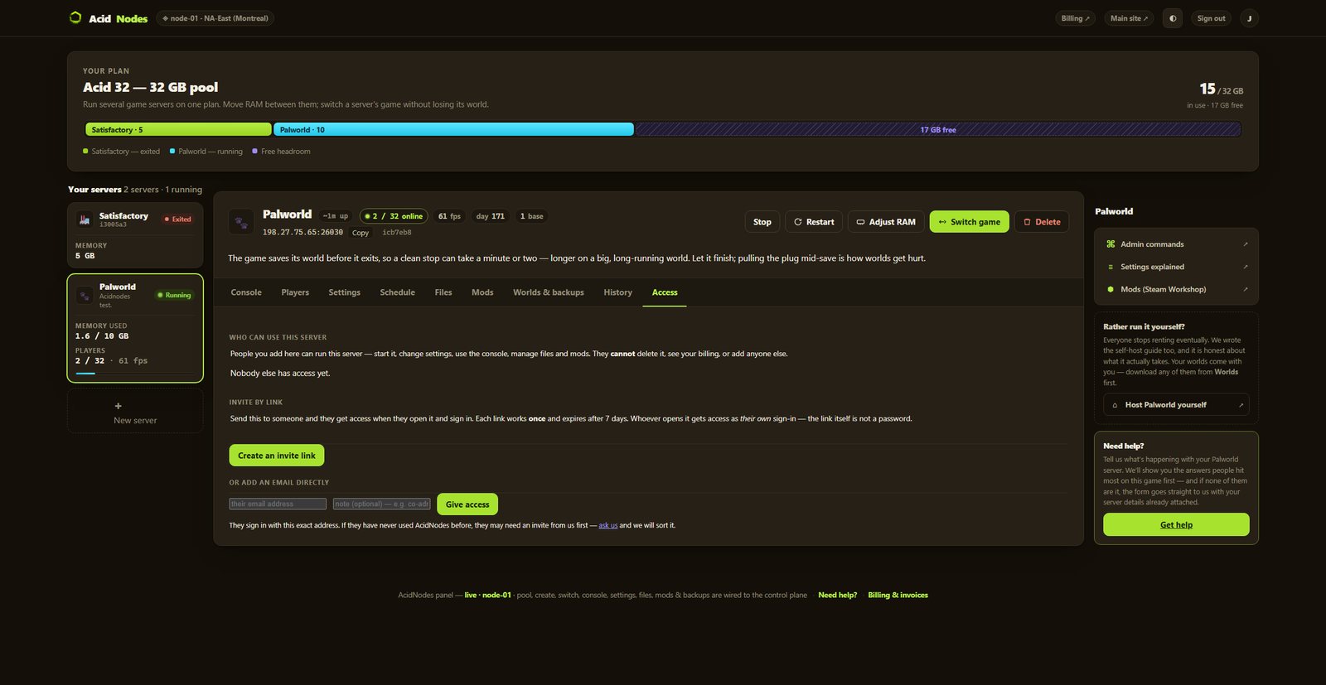Open the J user avatar
The width and height of the screenshot is (1326, 685).
(1249, 18)
